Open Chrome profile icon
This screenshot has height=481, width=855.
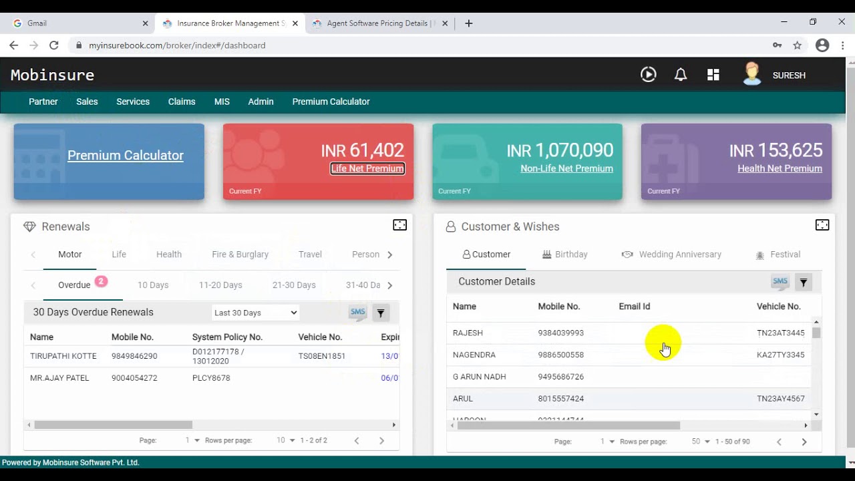[x=822, y=45]
